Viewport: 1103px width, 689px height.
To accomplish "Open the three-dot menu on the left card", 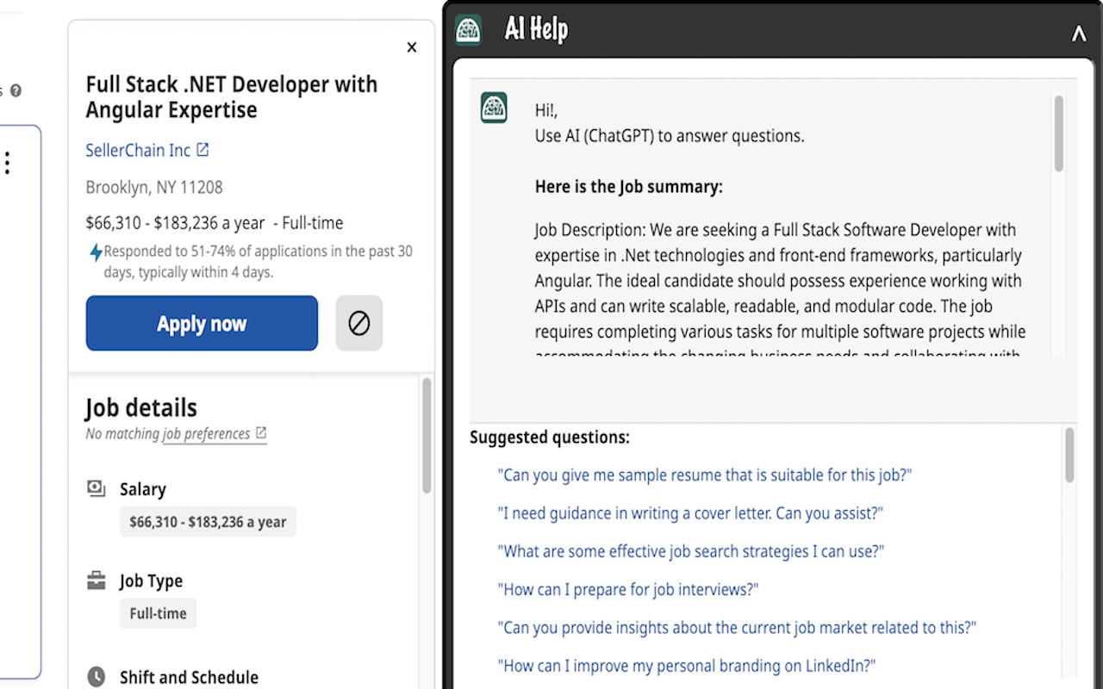I will (x=8, y=164).
